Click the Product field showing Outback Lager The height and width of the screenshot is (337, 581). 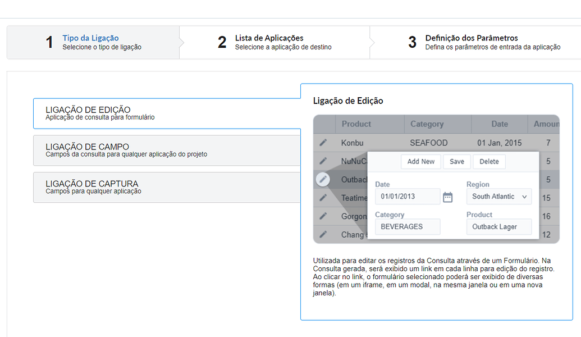coord(498,226)
